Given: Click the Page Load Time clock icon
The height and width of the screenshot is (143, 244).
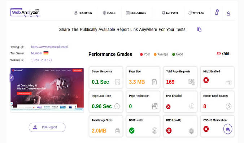Looking at the screenshot, I should [x=117, y=106].
